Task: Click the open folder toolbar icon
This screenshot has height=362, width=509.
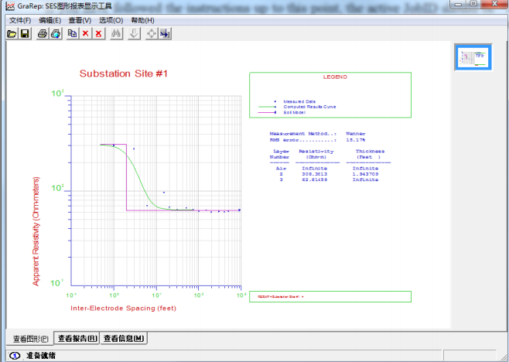Action: point(12,34)
